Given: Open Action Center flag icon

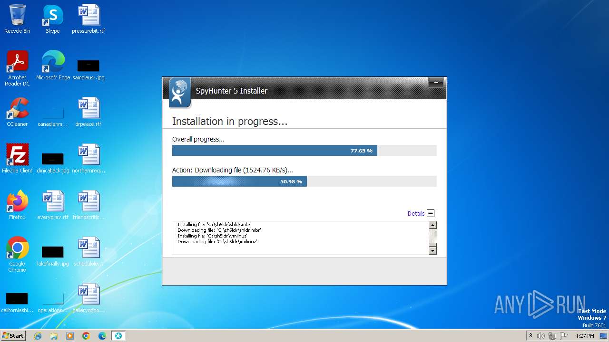Looking at the screenshot, I should [564, 336].
